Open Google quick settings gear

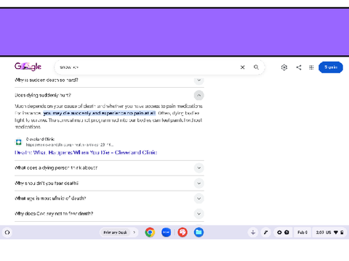click(284, 67)
